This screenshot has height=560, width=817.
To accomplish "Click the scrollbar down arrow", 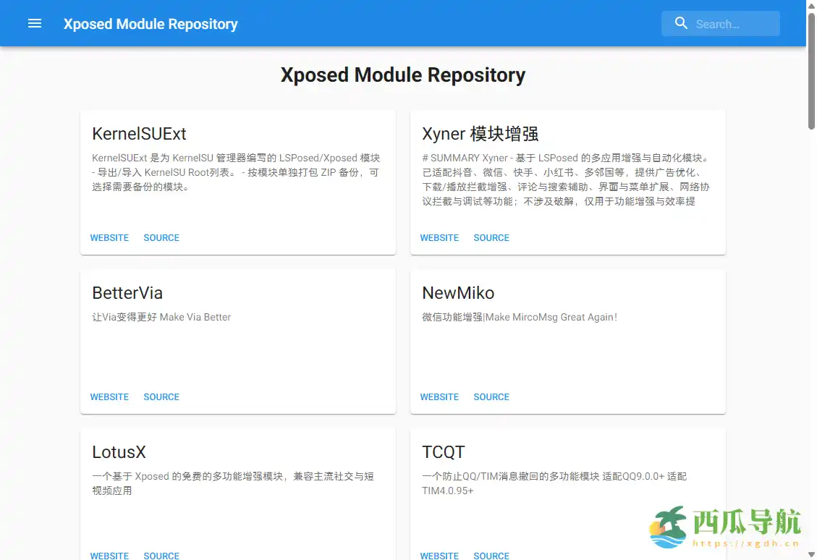I will [x=811, y=554].
